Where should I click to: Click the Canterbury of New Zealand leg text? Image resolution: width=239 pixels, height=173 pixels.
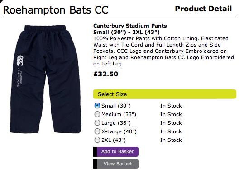(19, 78)
